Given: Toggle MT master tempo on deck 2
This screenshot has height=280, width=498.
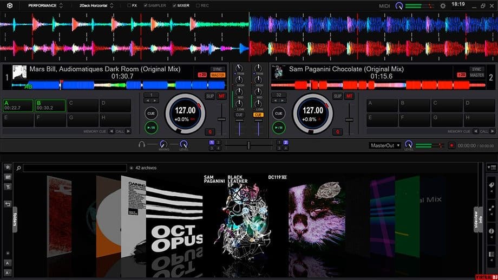Looking at the screenshot, I should click(x=349, y=96).
